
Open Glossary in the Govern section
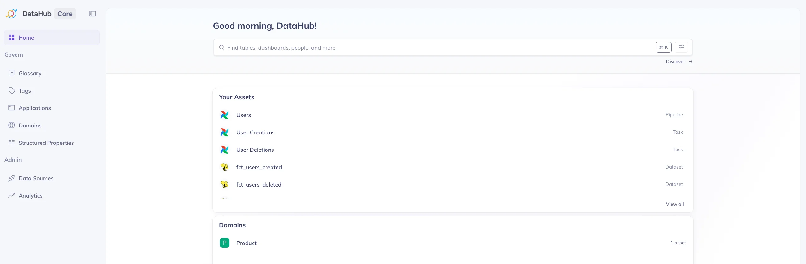[52, 73]
